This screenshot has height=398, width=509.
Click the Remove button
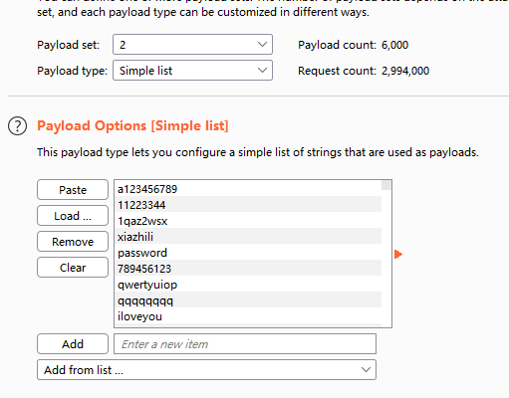pos(73,242)
